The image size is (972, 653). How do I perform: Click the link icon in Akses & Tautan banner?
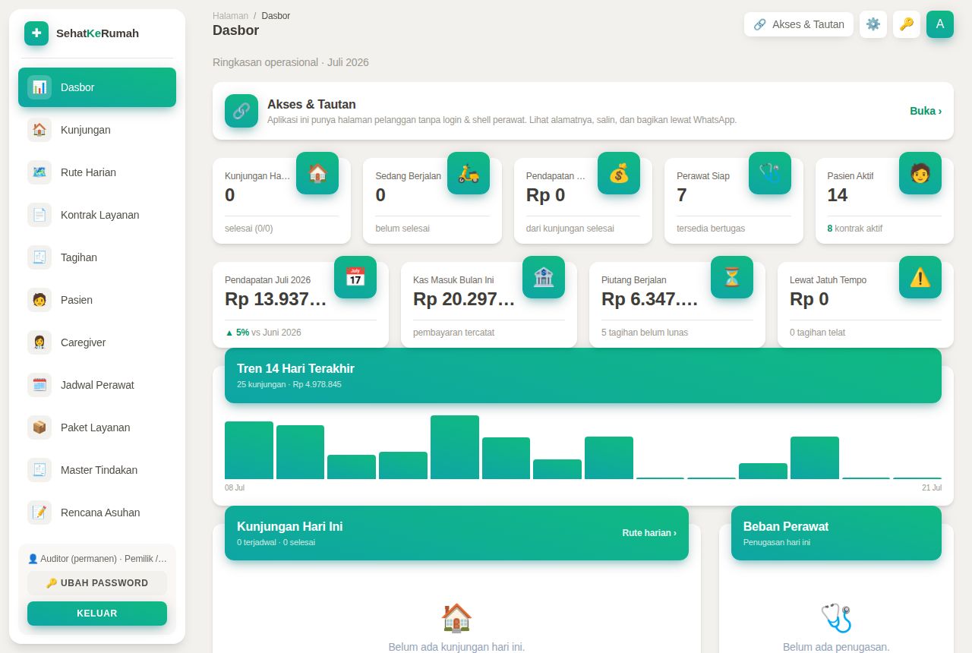point(241,111)
